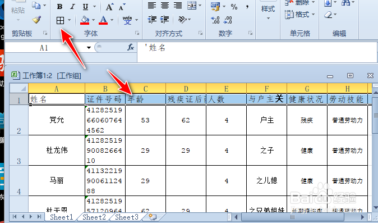The image size is (378, 223).
Task: Click the Clear eraser icon
Action: tap(328, 15)
